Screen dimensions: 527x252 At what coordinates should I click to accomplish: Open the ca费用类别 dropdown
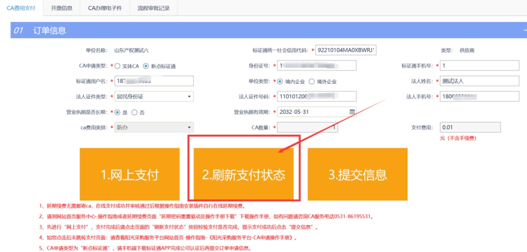pyautogui.click(x=190, y=128)
